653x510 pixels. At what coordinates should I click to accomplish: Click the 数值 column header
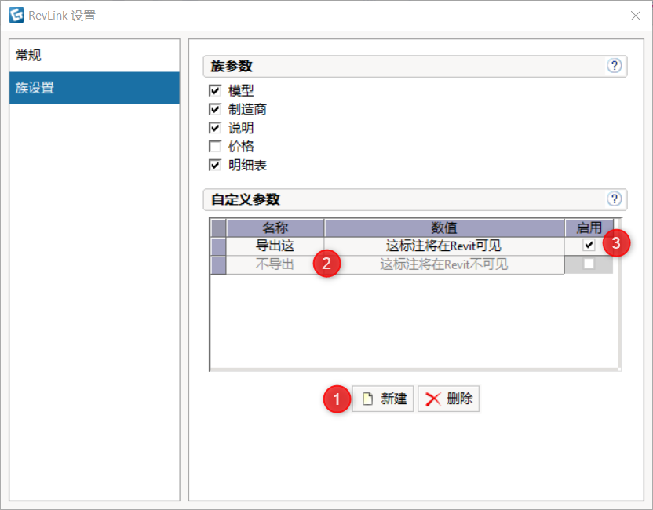point(444,228)
